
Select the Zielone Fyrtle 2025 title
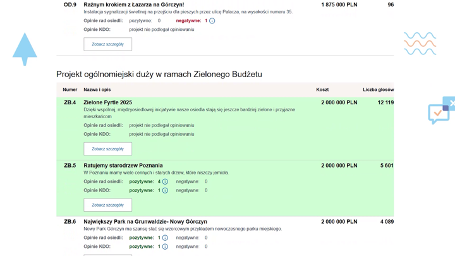107,102
